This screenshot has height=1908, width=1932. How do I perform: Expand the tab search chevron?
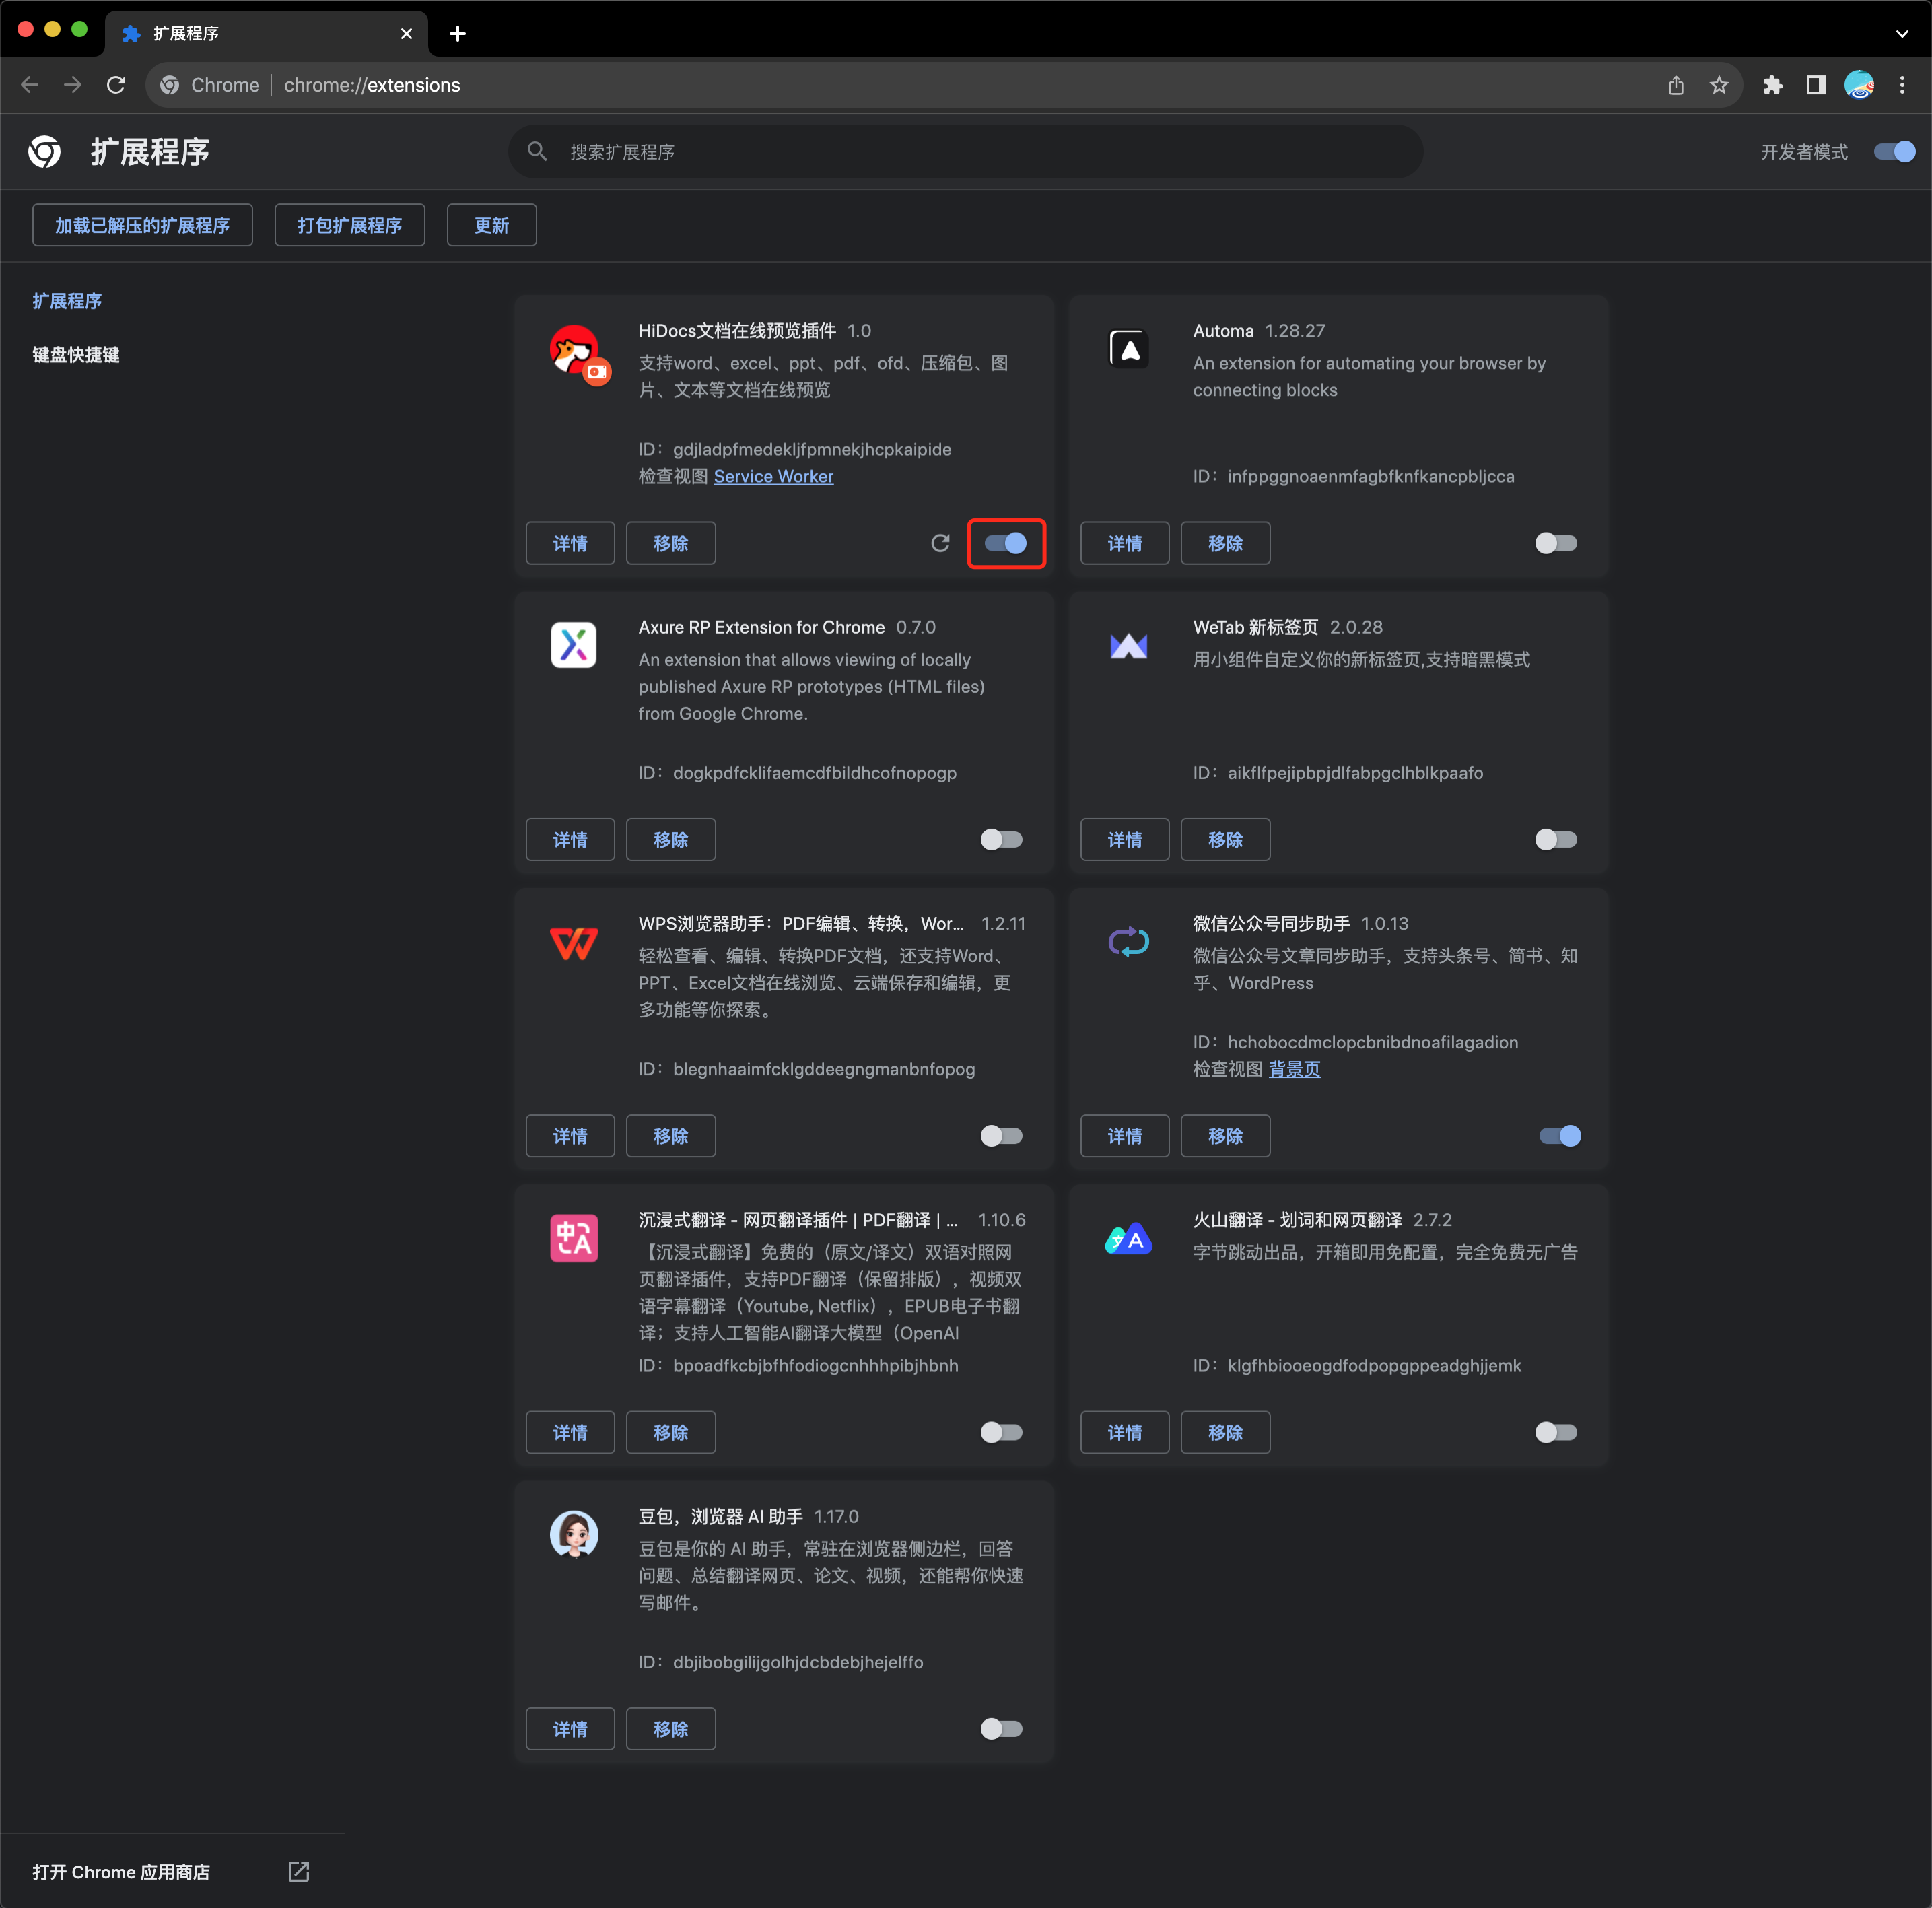coord(1901,34)
